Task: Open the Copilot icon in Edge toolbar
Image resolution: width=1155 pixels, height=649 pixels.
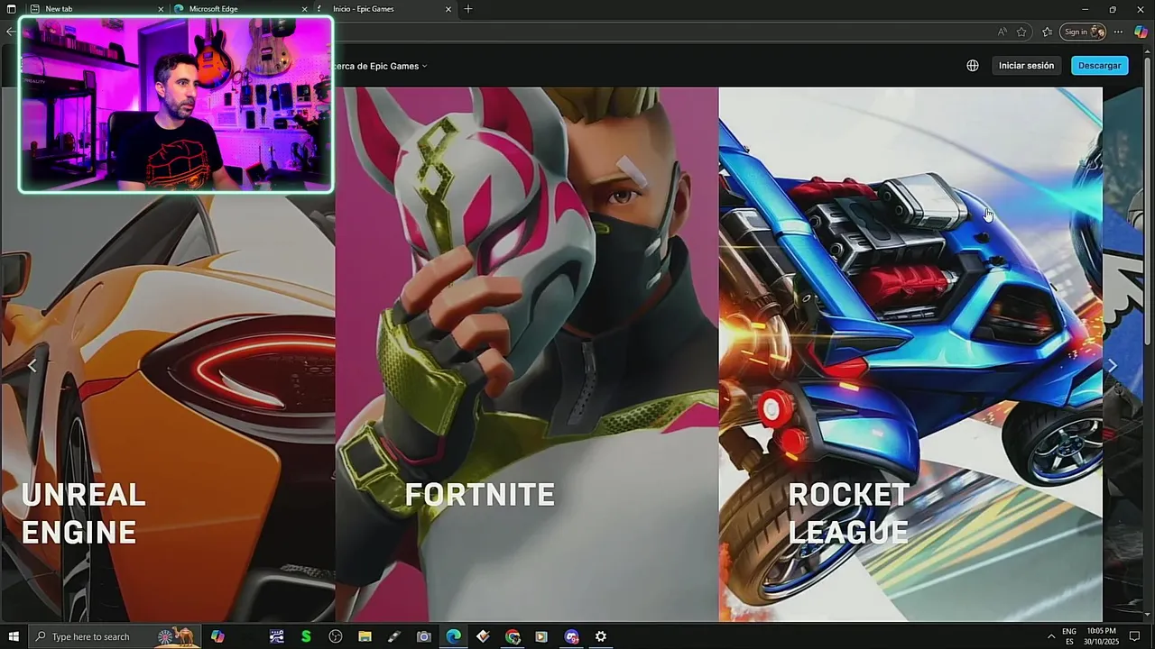Action: (x=1141, y=32)
